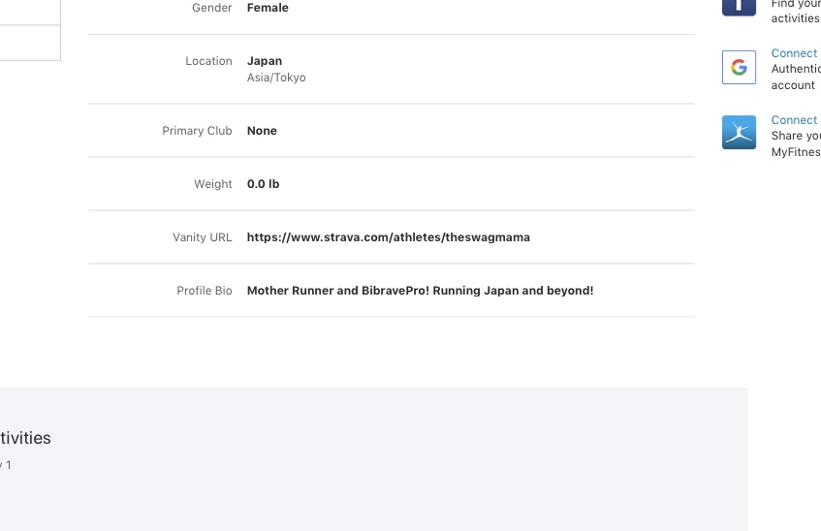Click the Weight field label
This screenshot has height=531, width=821.
[x=213, y=184]
